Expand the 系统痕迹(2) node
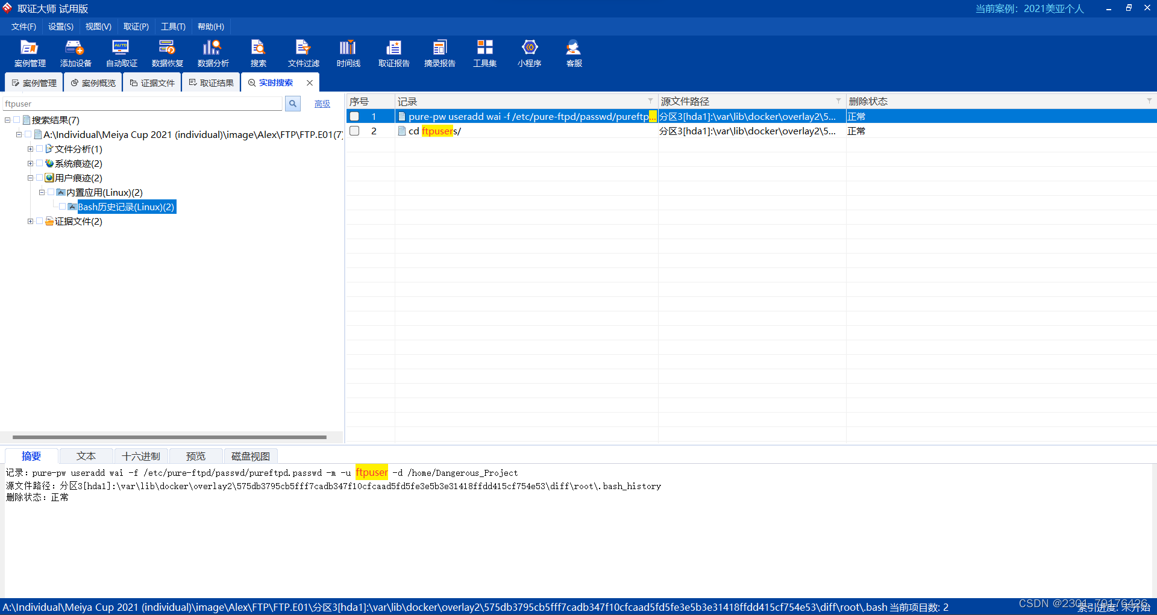 point(30,163)
